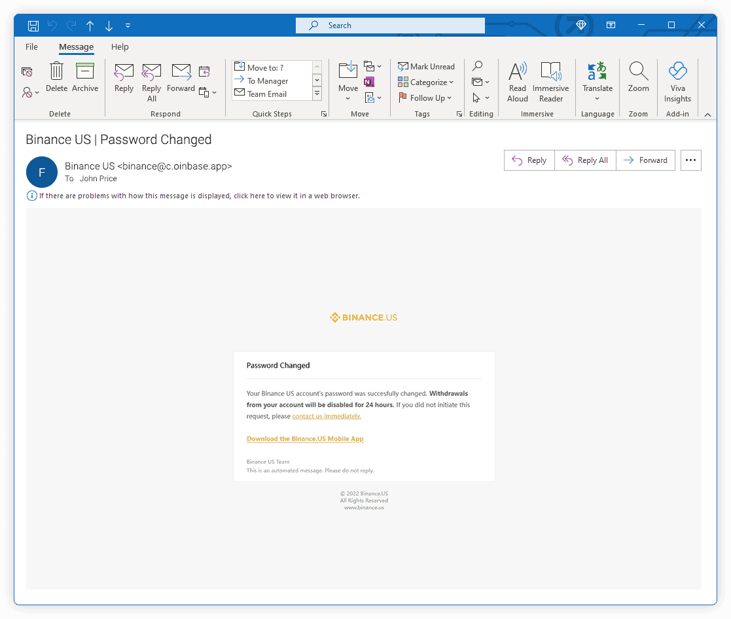Click Download the Binance.US Mobile App link
The image size is (731, 619).
click(305, 439)
